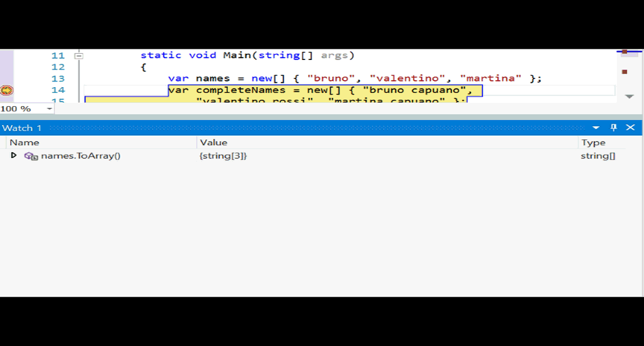This screenshot has width=644, height=346.
Task: Click line number 13 in the gutter
Action: tap(58, 78)
